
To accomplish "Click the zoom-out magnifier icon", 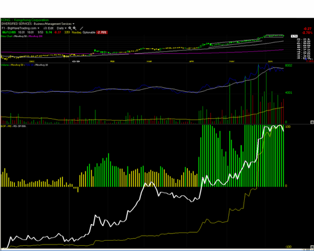I will 74,28.
